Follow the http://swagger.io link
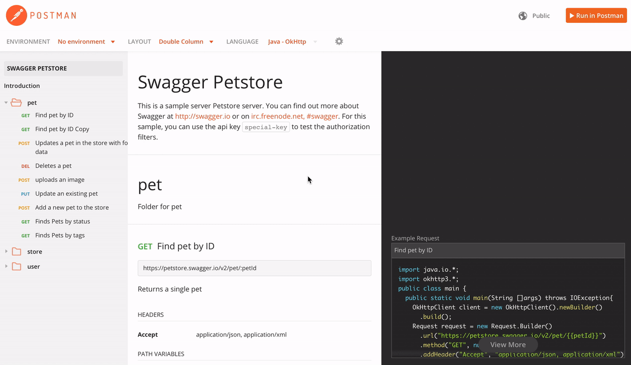Viewport: 631px width, 365px height. coord(202,116)
